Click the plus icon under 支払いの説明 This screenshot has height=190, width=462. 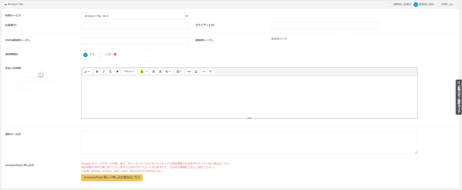(x=40, y=74)
